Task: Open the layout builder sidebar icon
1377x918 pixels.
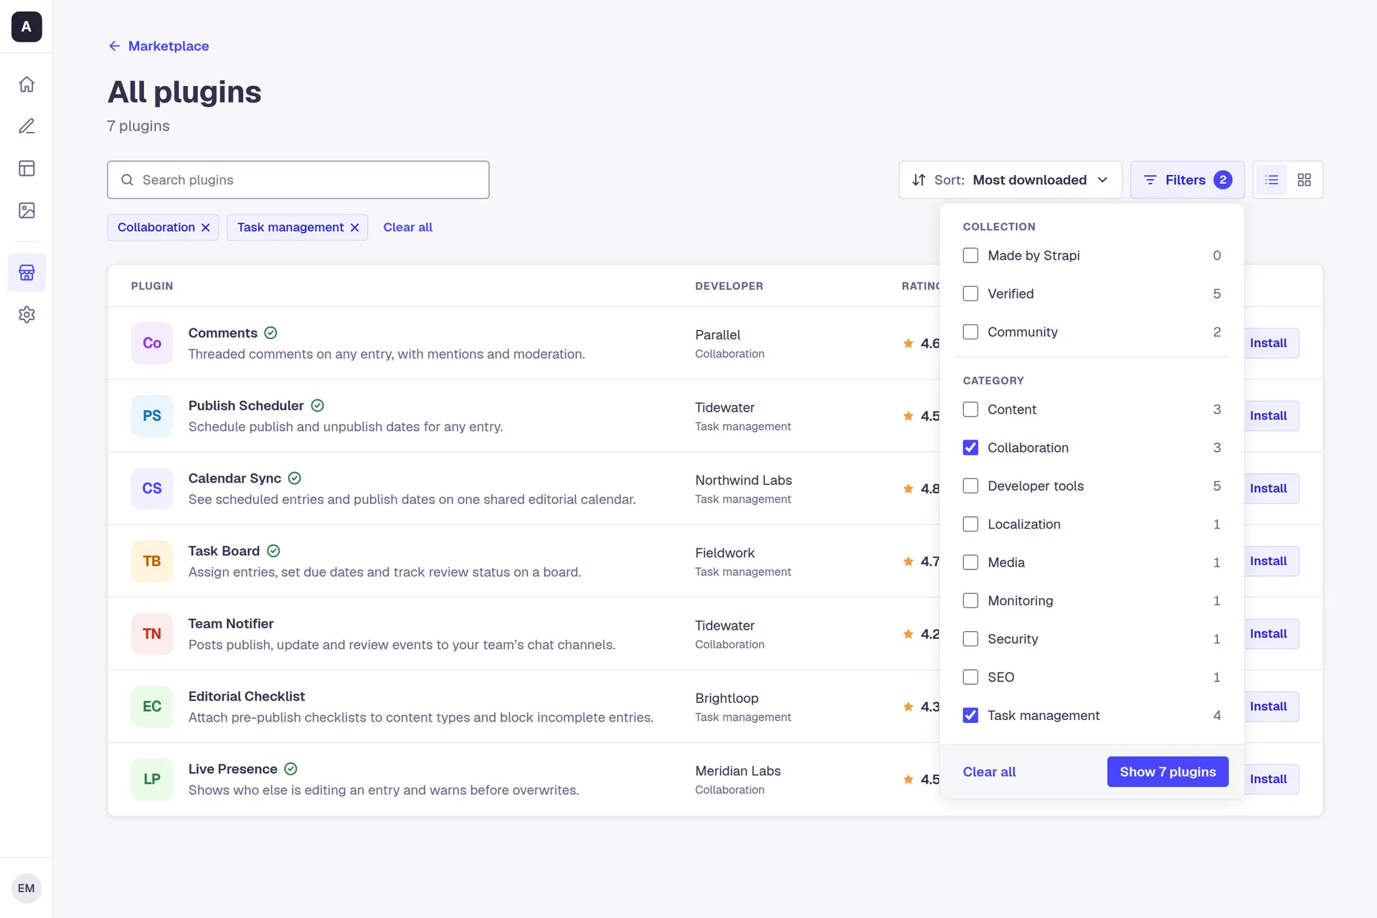Action: click(27, 169)
